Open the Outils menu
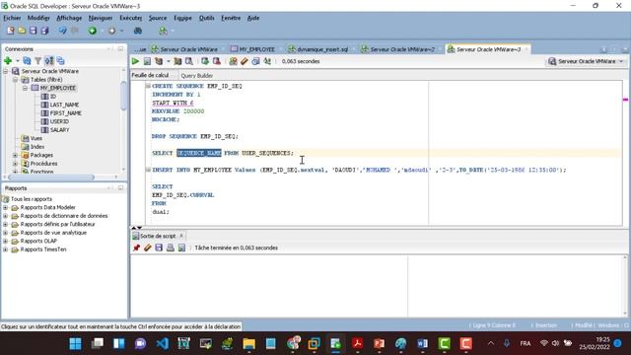The height and width of the screenshot is (355, 631). click(206, 18)
